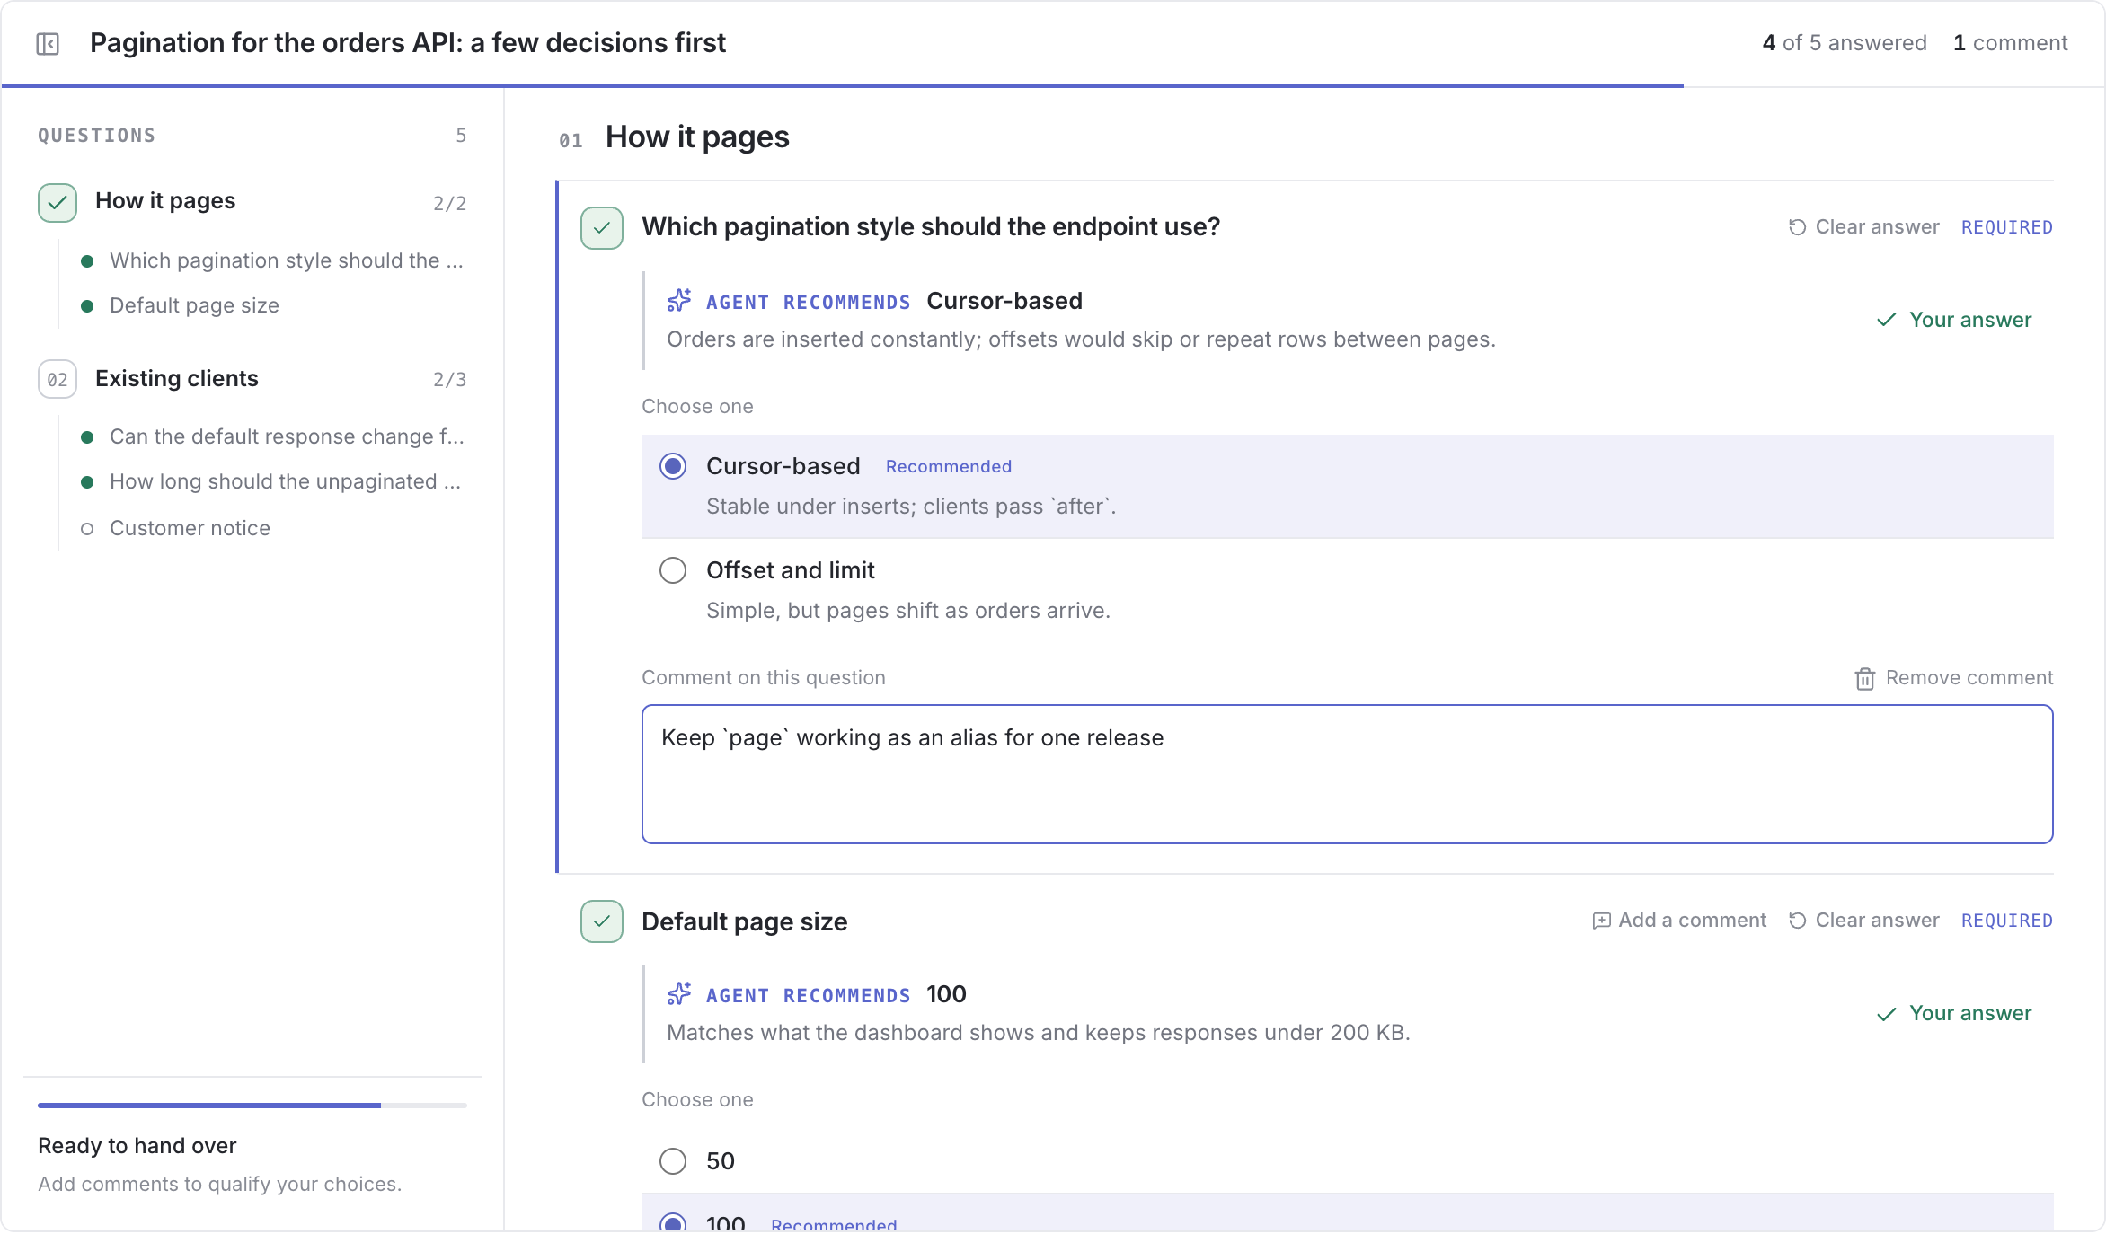Screen dimensions: 2106x1234
Task: Click the reset icon by Clear answer for pagination style
Action: pyautogui.click(x=1797, y=227)
